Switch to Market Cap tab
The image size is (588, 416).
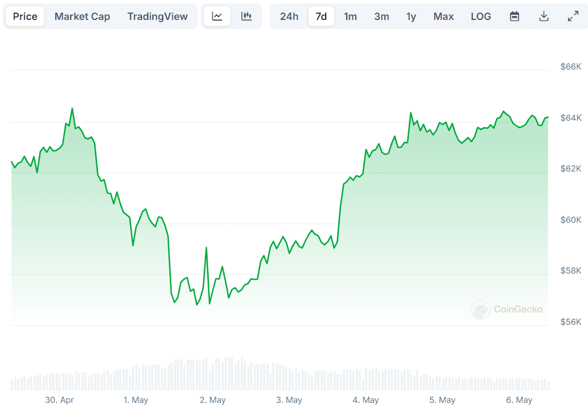click(82, 17)
